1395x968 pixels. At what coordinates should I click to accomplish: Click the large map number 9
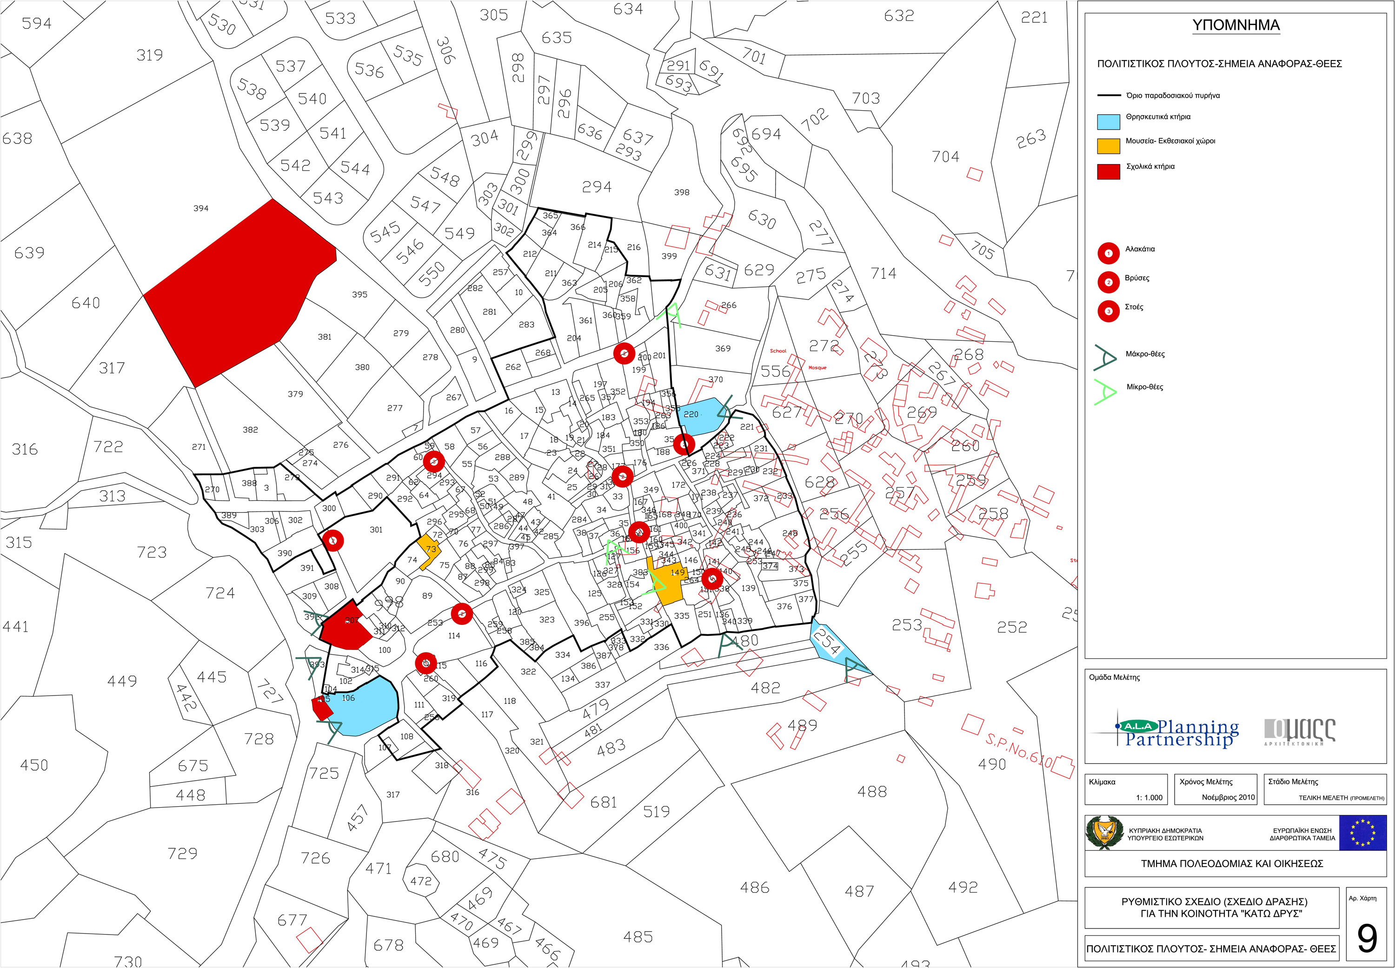pos(1367,938)
